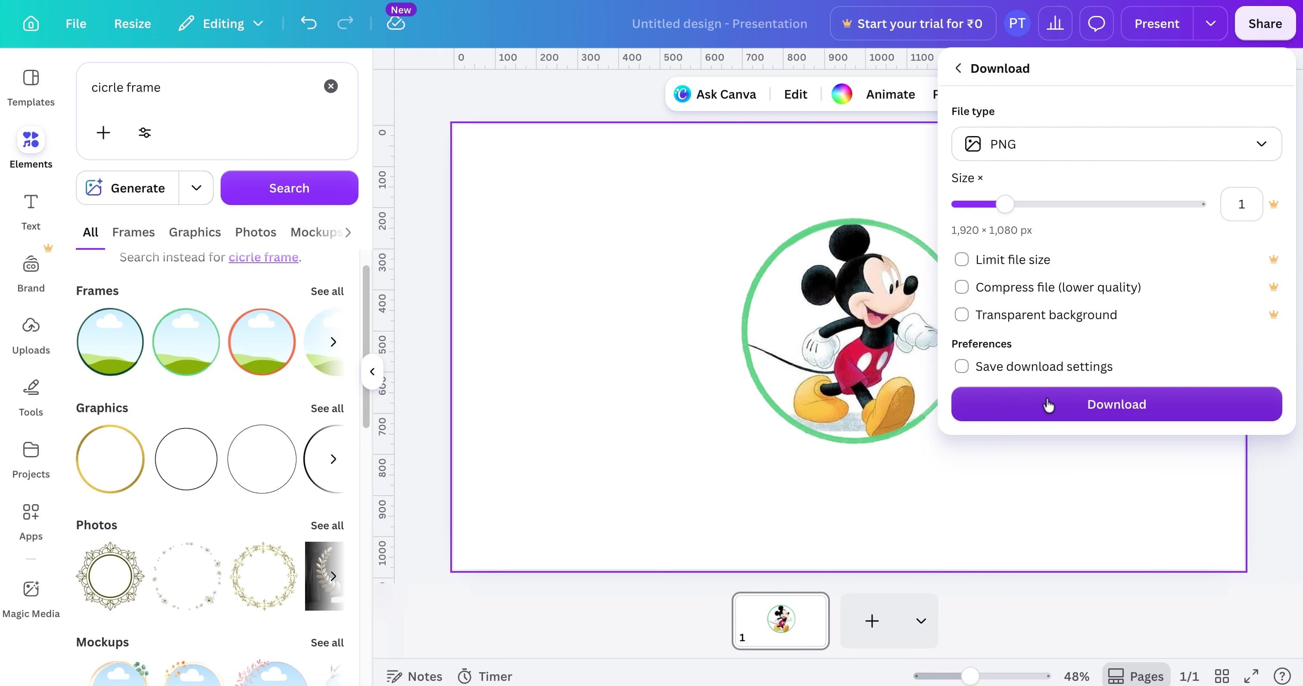This screenshot has width=1303, height=686.
Task: Open the comments speech bubble icon
Action: pyautogui.click(x=1096, y=24)
